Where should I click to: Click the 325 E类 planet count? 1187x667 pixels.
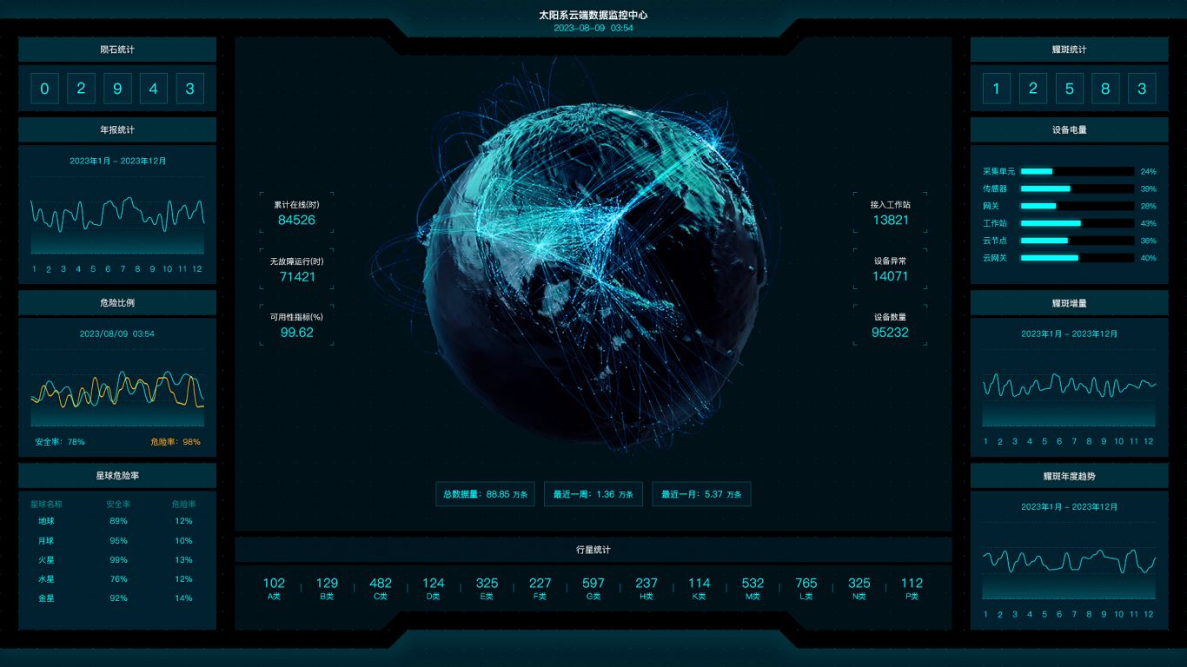point(487,588)
